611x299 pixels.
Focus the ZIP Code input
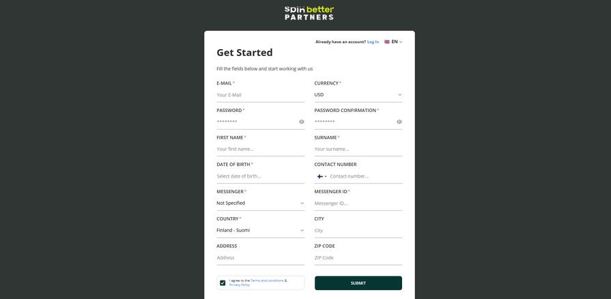point(358,258)
